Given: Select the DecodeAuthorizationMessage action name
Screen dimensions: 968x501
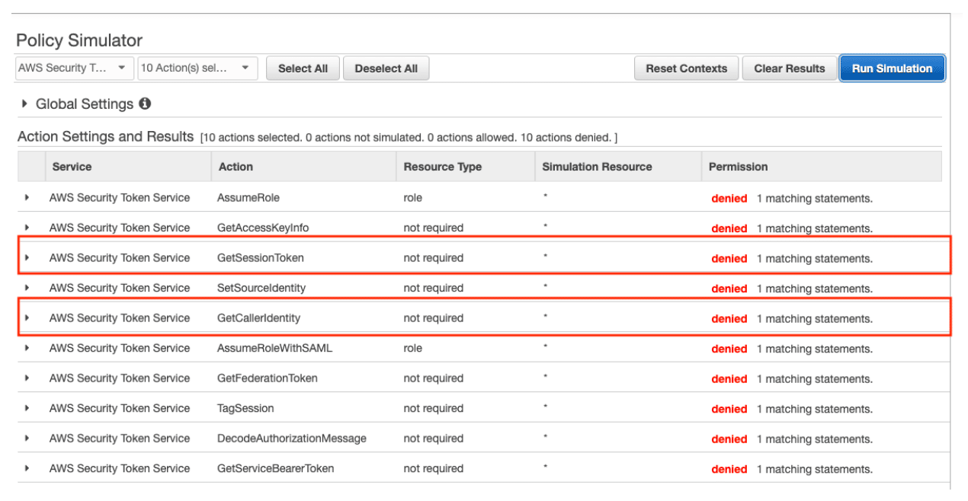Looking at the screenshot, I should (292, 438).
